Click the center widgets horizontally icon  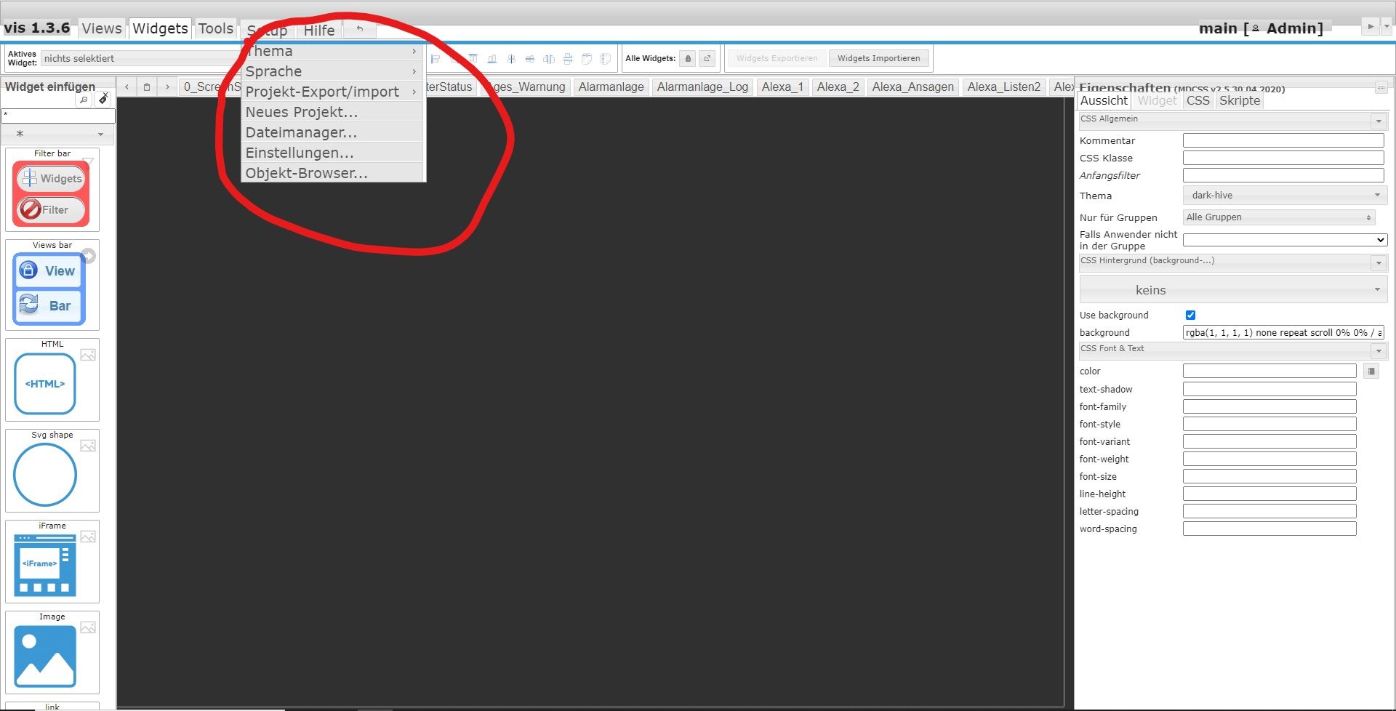(511, 59)
